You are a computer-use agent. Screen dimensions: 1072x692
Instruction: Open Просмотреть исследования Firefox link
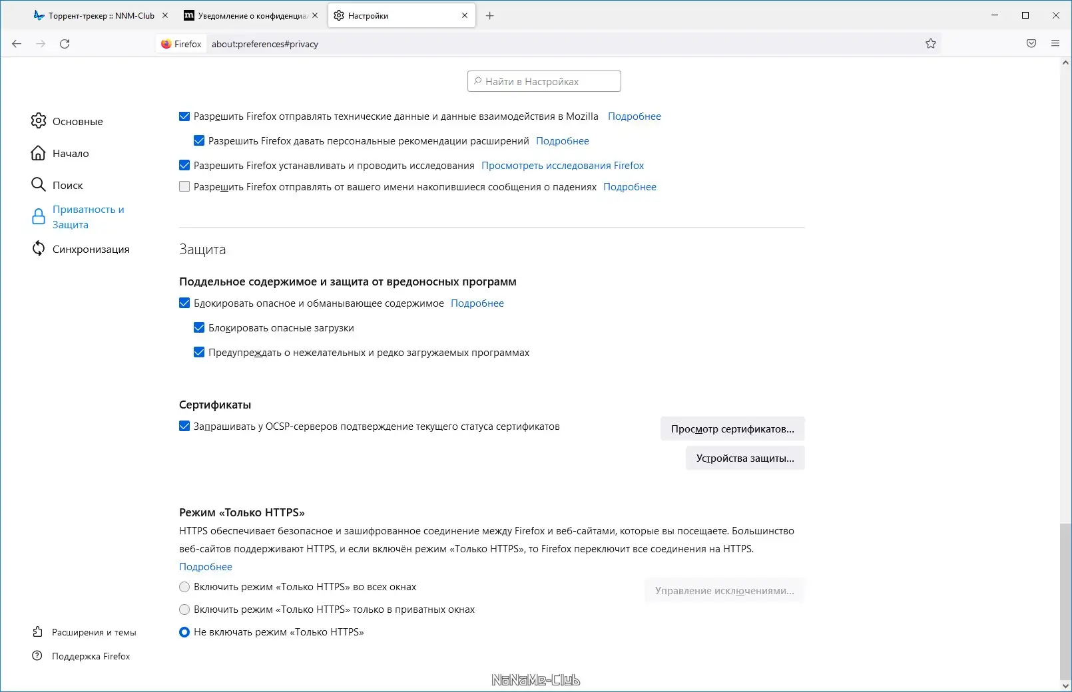[x=563, y=166]
